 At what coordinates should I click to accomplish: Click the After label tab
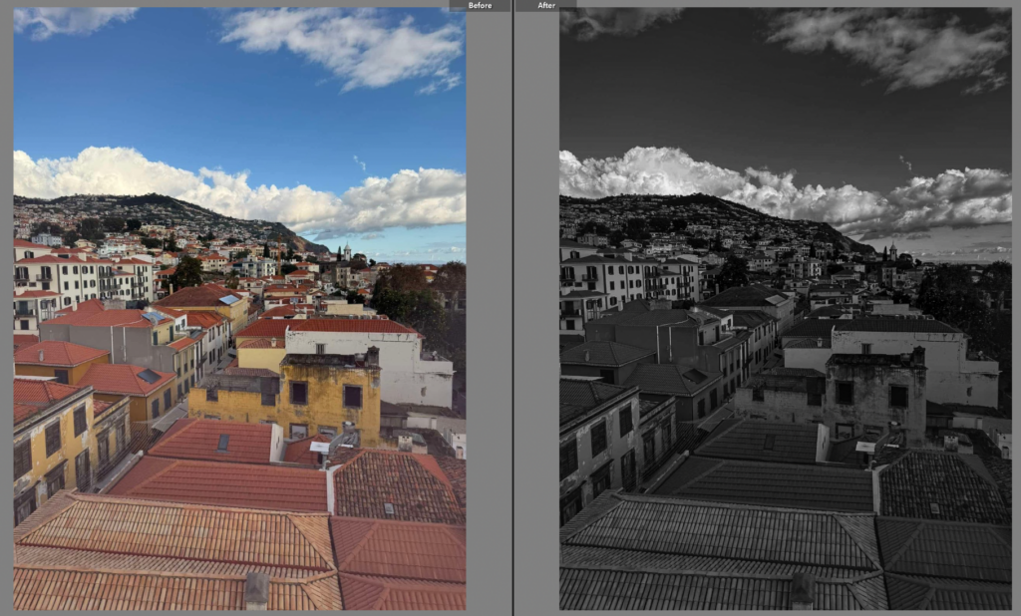click(546, 5)
